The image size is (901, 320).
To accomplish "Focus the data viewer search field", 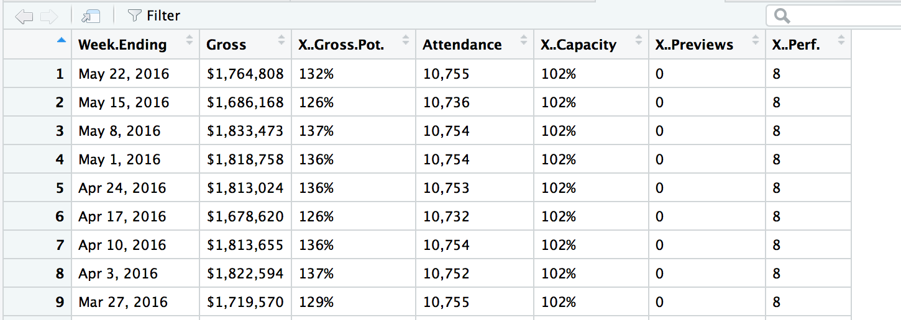I will pos(839,16).
